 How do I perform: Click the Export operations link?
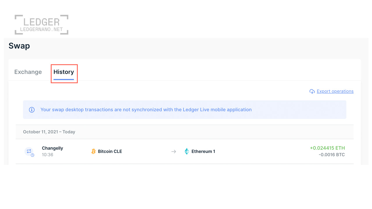[x=335, y=91]
